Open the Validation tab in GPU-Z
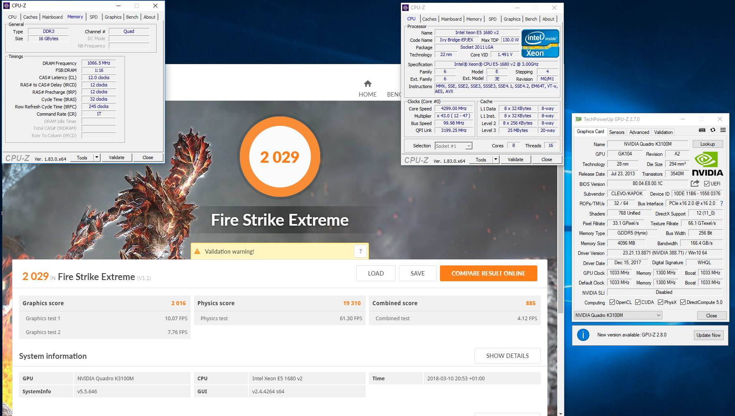This screenshot has height=416, width=735. [663, 132]
